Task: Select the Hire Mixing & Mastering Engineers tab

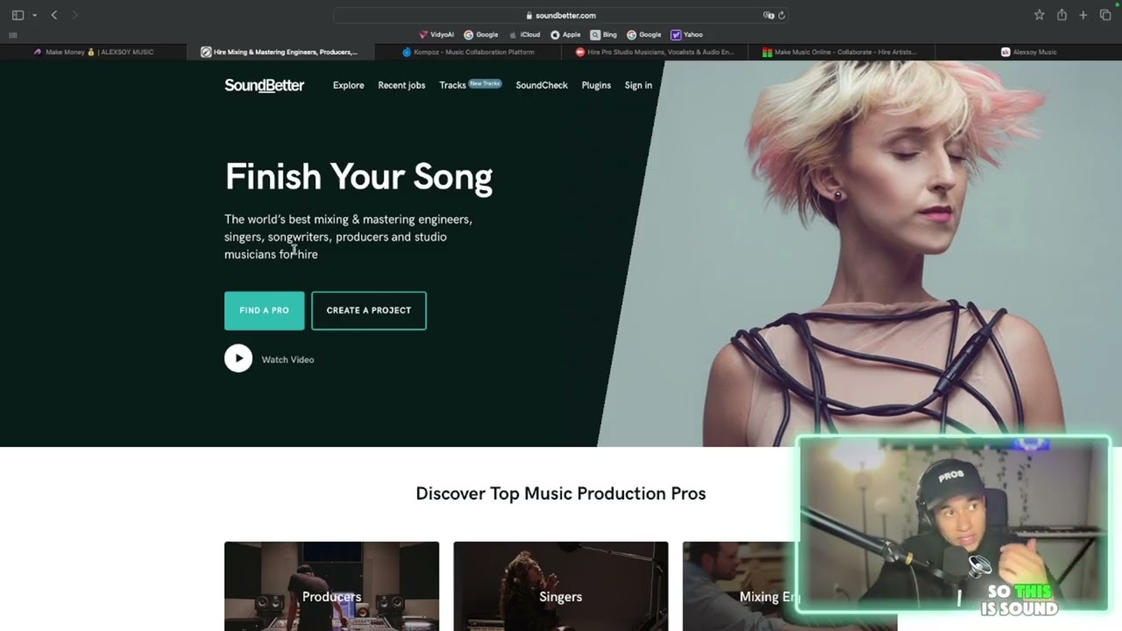Action: 280,52
